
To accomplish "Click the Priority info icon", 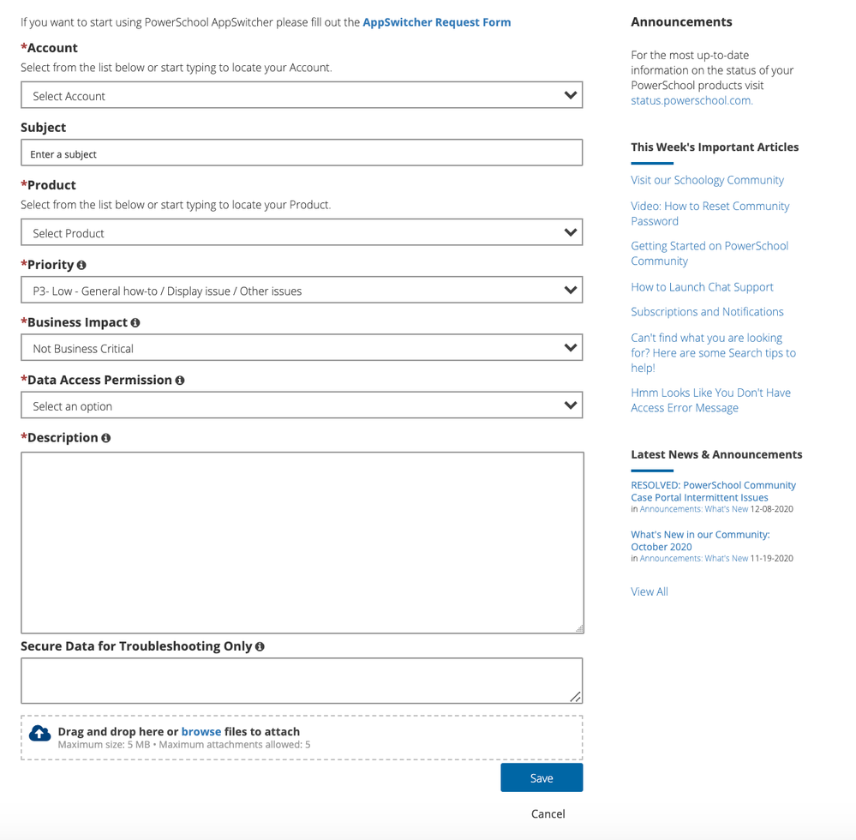I will tap(83, 265).
